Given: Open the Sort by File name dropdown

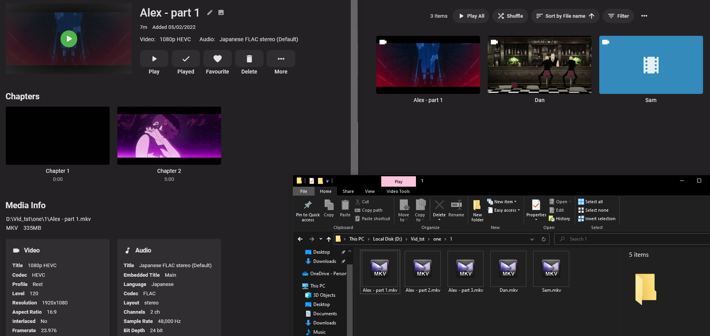Looking at the screenshot, I should coord(565,16).
